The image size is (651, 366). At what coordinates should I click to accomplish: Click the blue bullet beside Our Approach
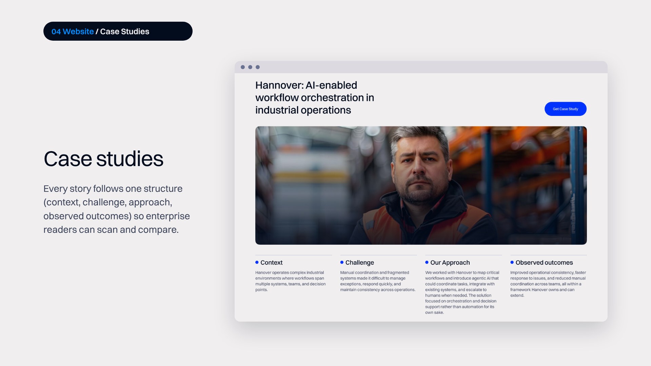coord(427,262)
